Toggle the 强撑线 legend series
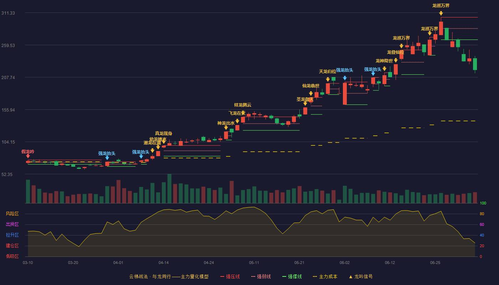The width and height of the screenshot is (499, 285). coord(292,276)
